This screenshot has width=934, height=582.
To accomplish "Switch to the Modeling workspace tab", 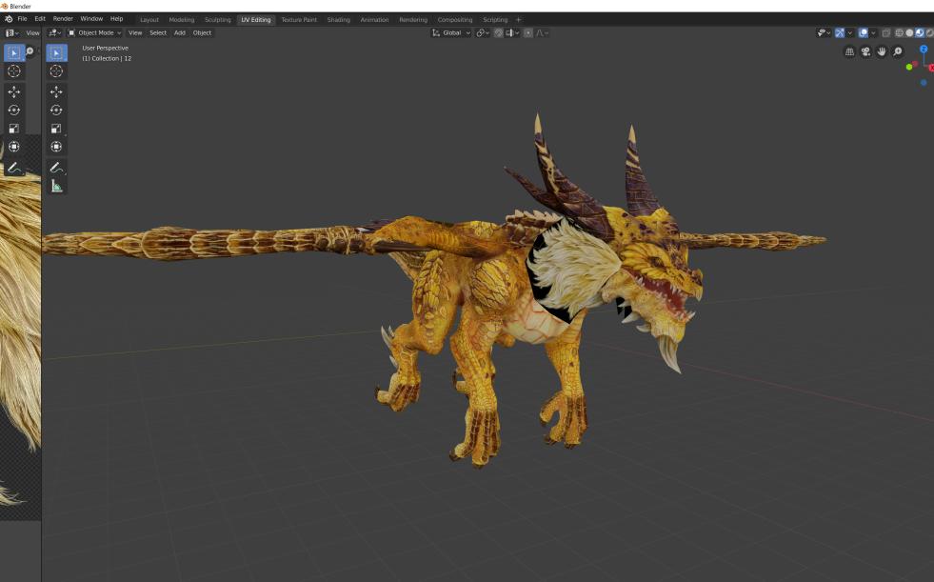I will pyautogui.click(x=182, y=20).
